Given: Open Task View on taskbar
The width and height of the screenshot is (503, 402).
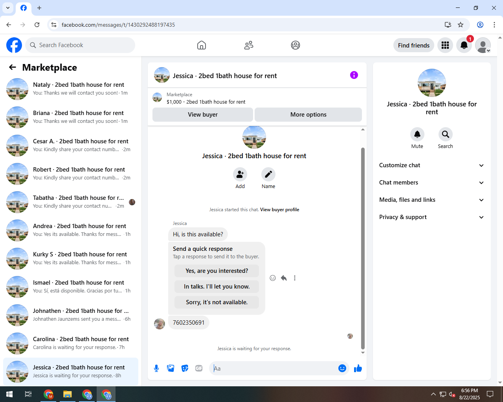Looking at the screenshot, I should tap(28, 394).
